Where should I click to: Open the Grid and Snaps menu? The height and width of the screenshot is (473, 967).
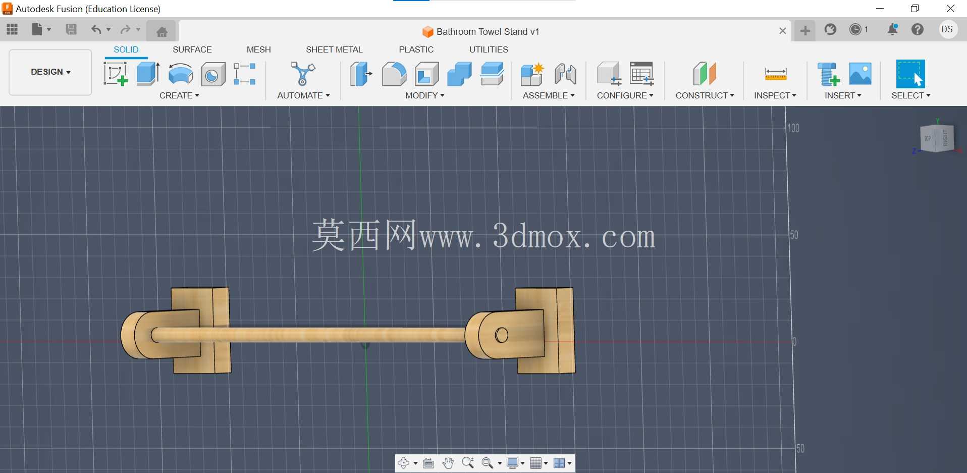click(x=539, y=463)
